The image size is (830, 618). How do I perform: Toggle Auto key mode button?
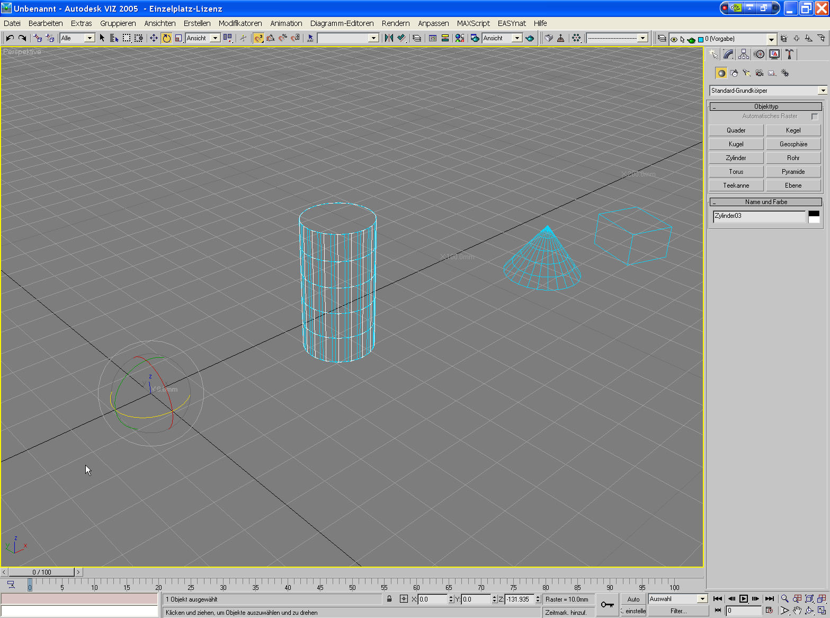tap(633, 599)
